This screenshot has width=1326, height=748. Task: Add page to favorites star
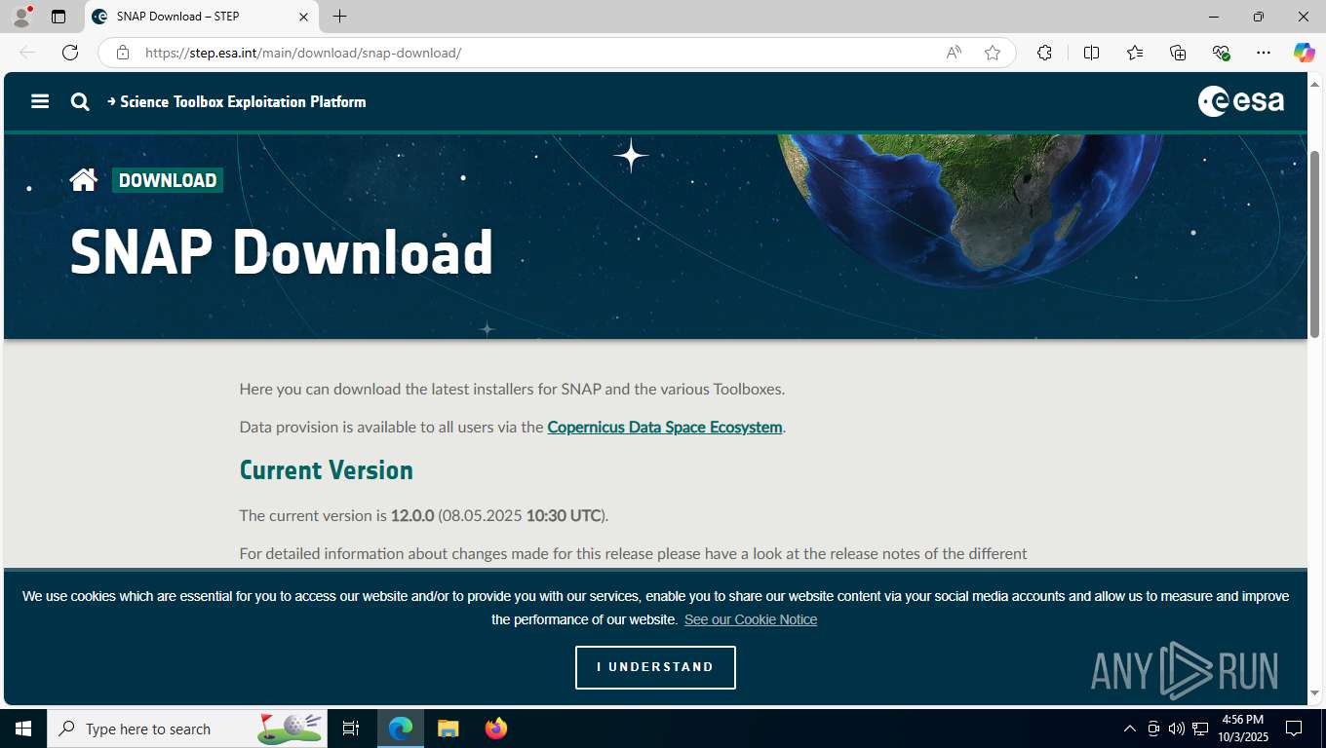tap(993, 53)
